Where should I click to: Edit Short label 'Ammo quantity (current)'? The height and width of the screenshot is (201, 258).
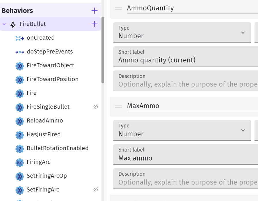point(186,57)
